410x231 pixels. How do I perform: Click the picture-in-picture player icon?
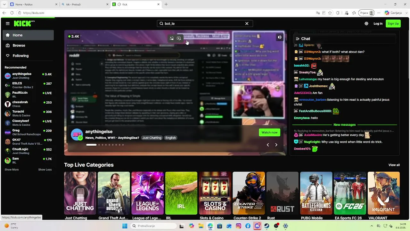172,38
